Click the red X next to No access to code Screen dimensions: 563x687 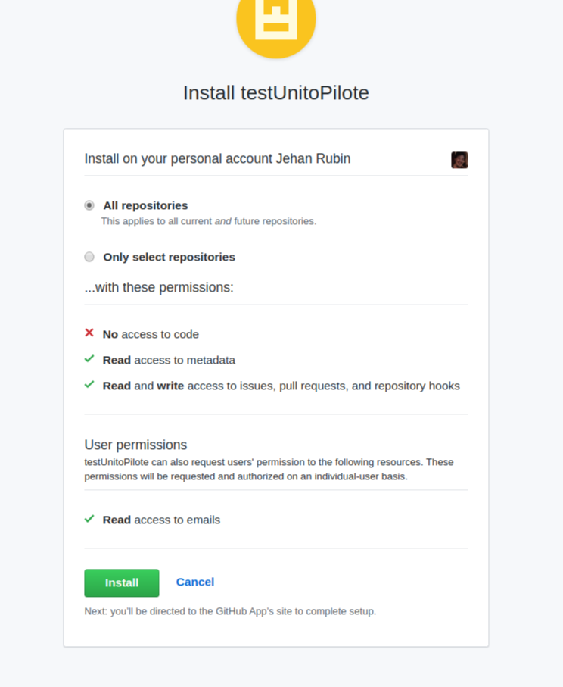click(x=89, y=333)
